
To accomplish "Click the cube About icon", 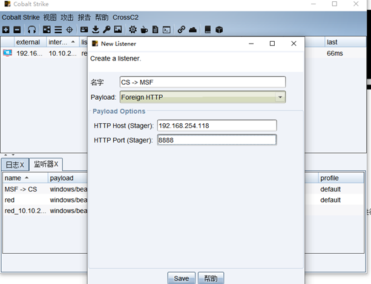I will [x=219, y=30].
